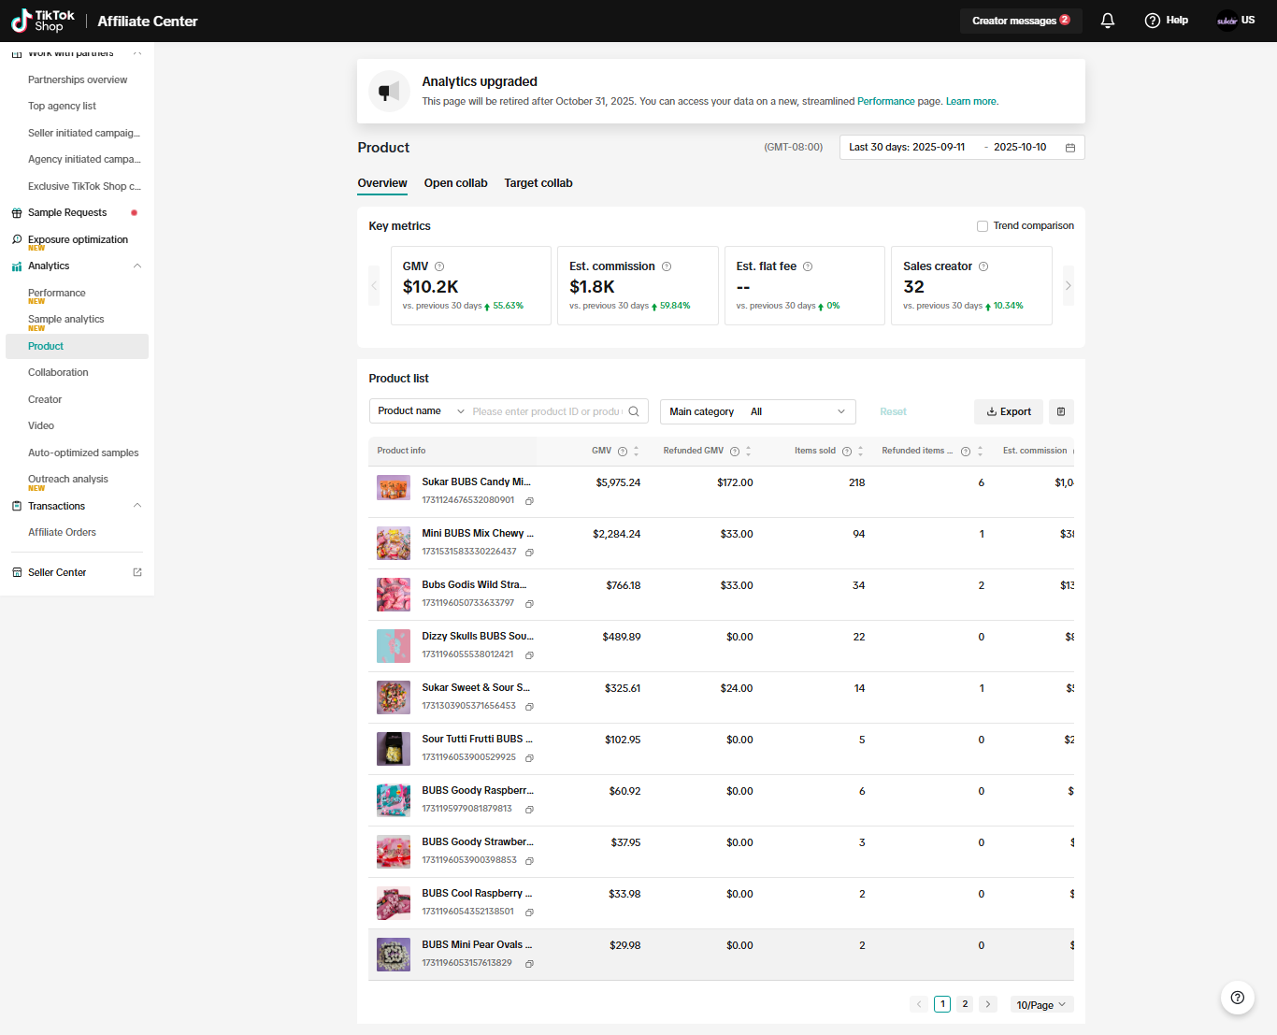Image resolution: width=1277 pixels, height=1035 pixels.
Task: Switch to the Open collab tab
Action: (455, 183)
